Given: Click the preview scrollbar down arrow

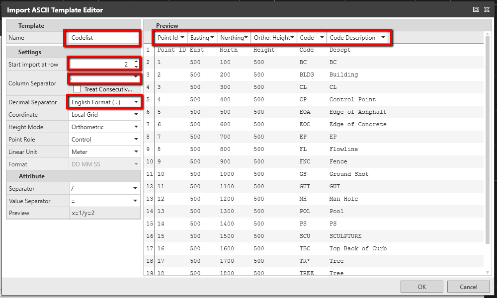Looking at the screenshot, I should pyautogui.click(x=487, y=272).
